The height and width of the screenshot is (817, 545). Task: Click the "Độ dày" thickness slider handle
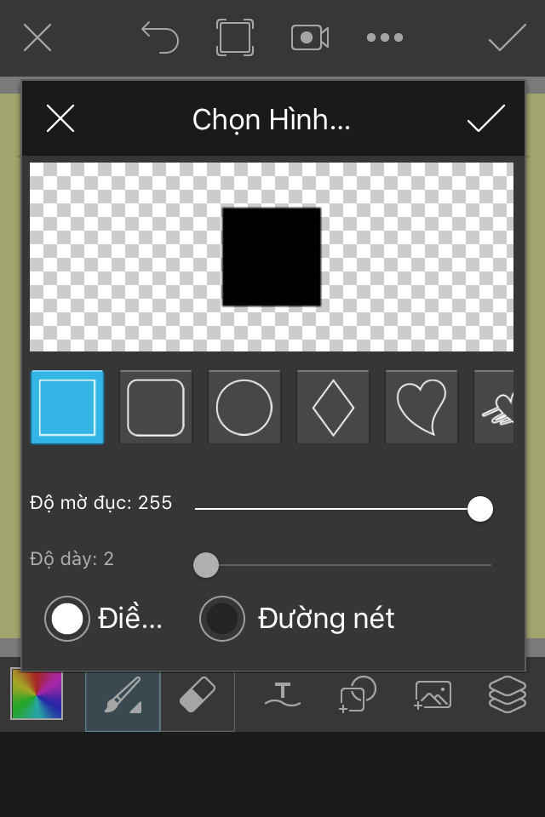[206, 565]
